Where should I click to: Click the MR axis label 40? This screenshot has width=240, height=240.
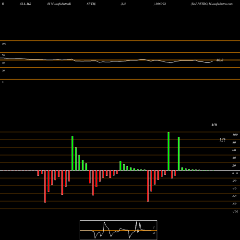pos(234,158)
